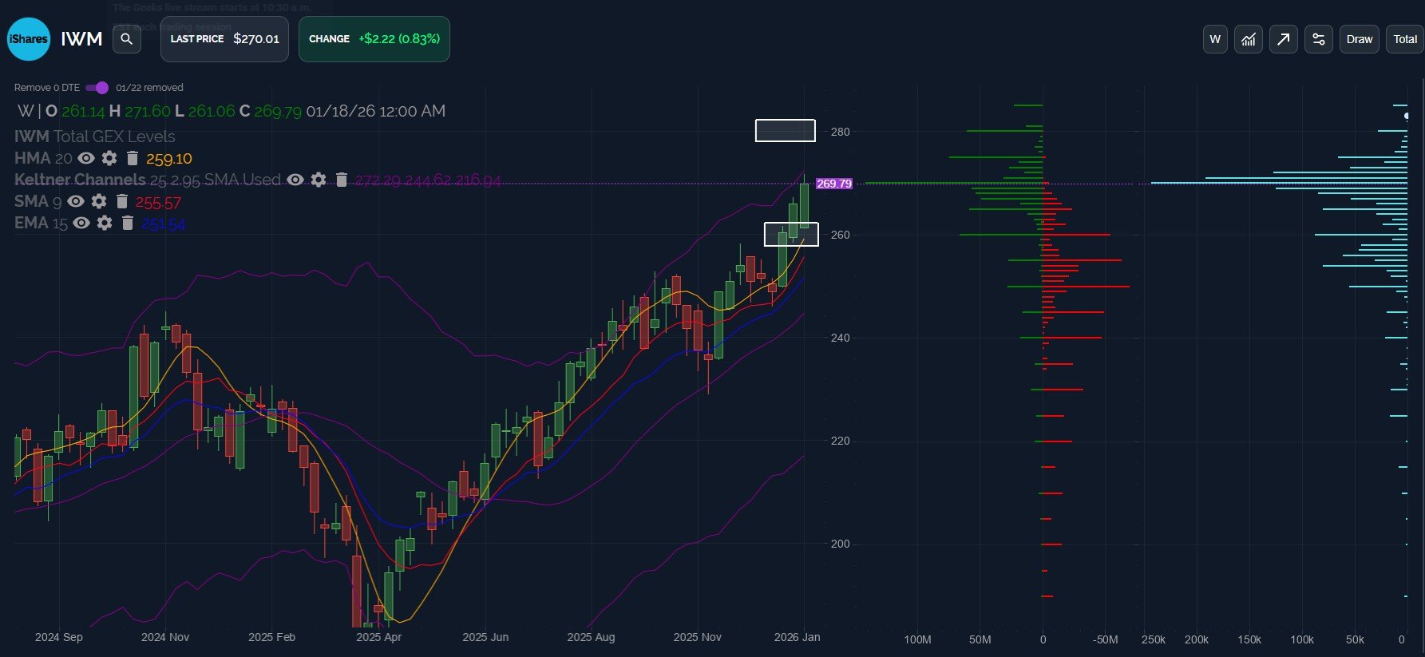This screenshot has height=657, width=1425.
Task: Delete the HMA 20 indicator
Action: tap(133, 158)
